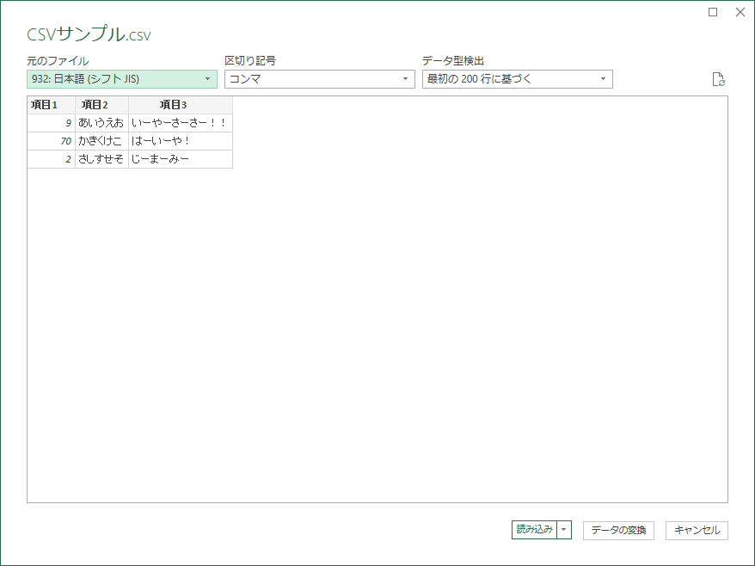Click the 読み込み load button

click(x=535, y=530)
